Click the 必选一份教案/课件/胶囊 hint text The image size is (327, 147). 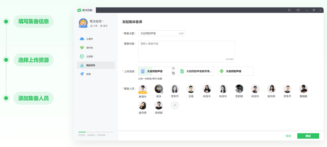click(150, 79)
